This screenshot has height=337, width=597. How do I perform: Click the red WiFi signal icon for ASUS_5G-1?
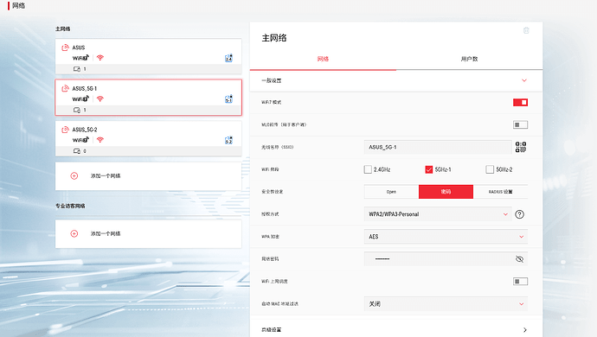tap(100, 99)
